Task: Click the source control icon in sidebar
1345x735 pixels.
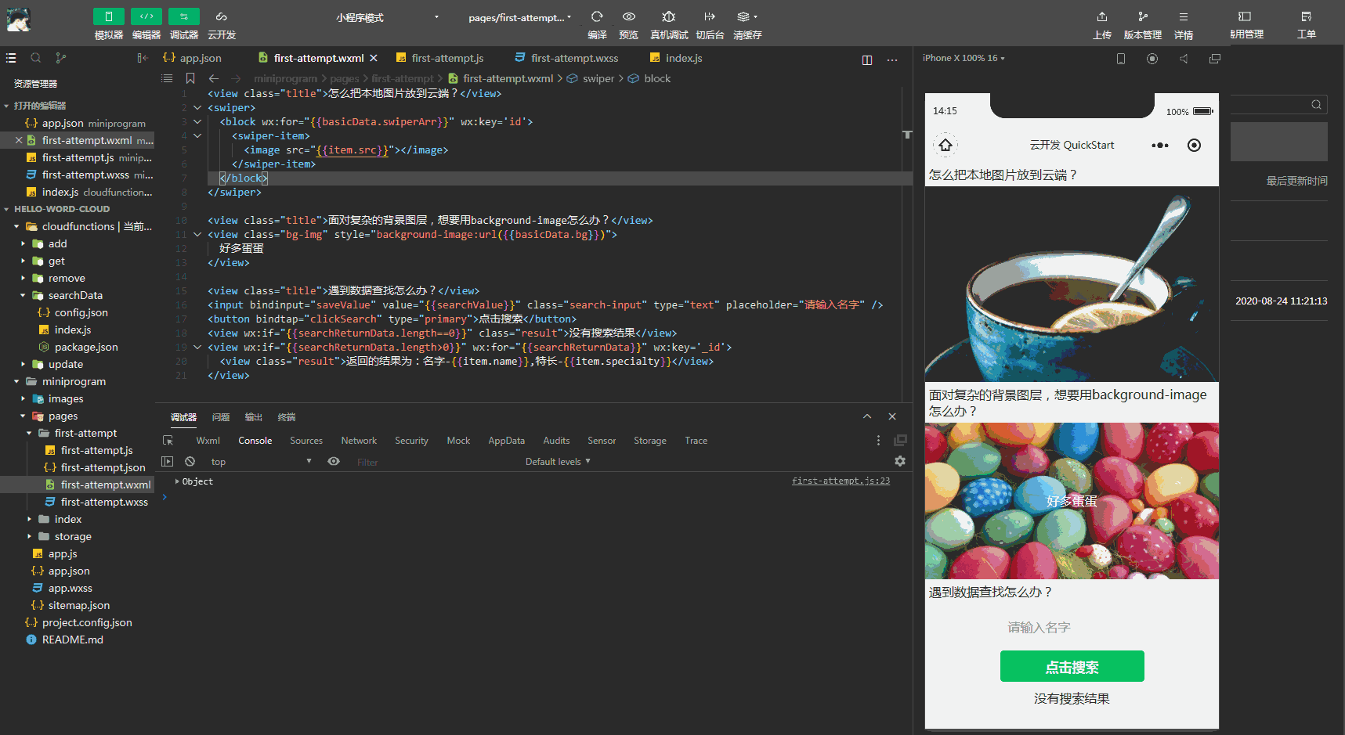Action: [61, 58]
